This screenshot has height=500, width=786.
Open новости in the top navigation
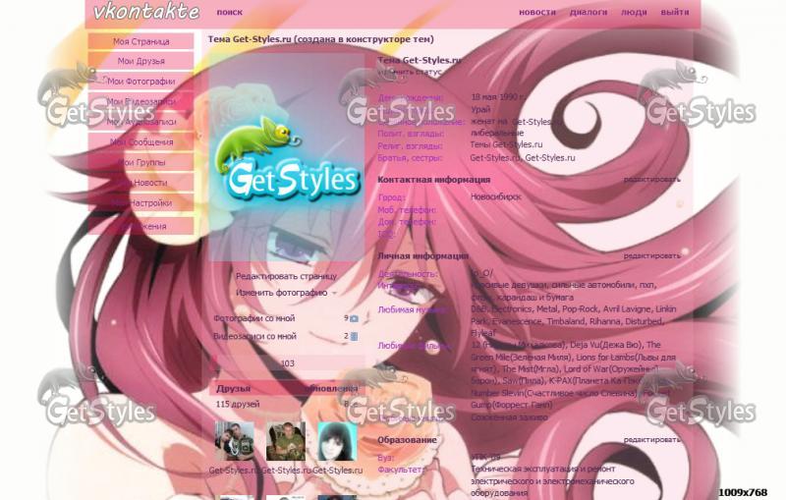coord(536,13)
